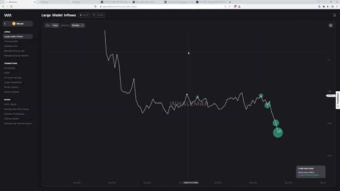Open Volume profile in the sidebar
340x191 pixels.
point(11,41)
